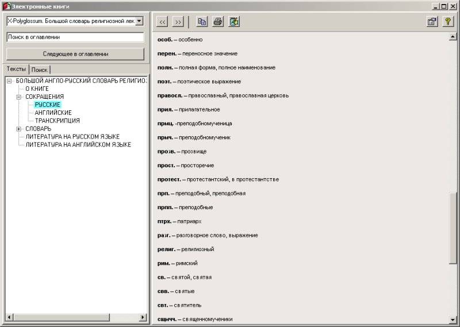This screenshot has height=327, width=460.
Task: Open settings via the properties icon
Action: pos(432,22)
